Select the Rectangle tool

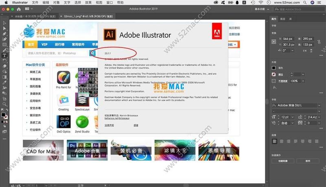(x=4, y=44)
